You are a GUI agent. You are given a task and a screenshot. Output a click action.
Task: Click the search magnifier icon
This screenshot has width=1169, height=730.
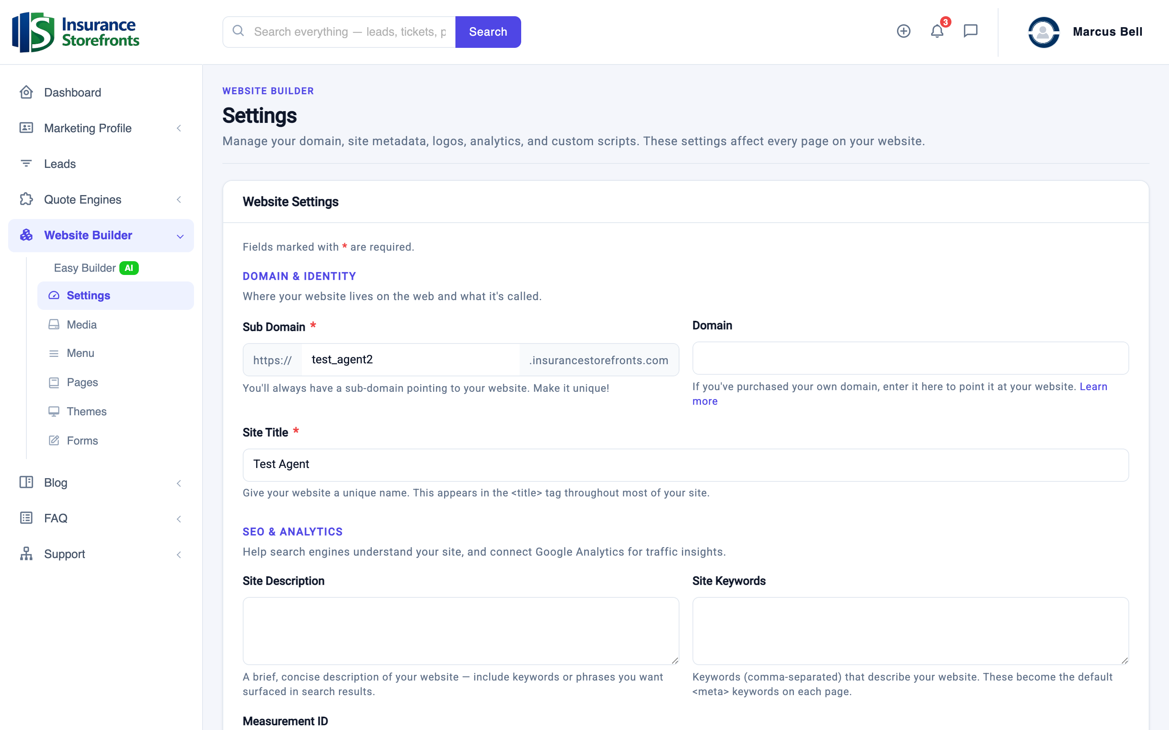point(238,31)
